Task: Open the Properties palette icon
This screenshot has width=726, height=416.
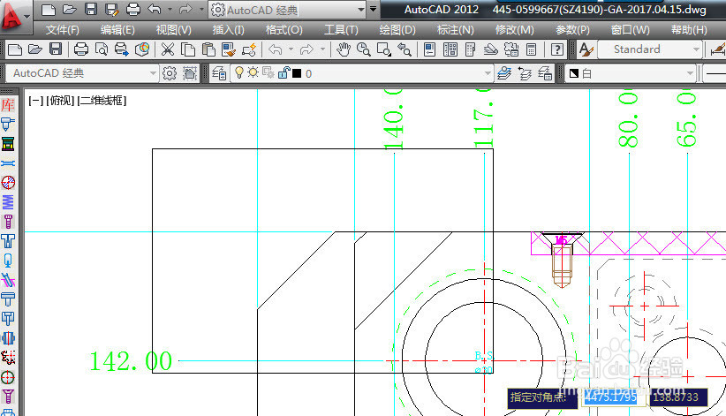Action: click(429, 49)
